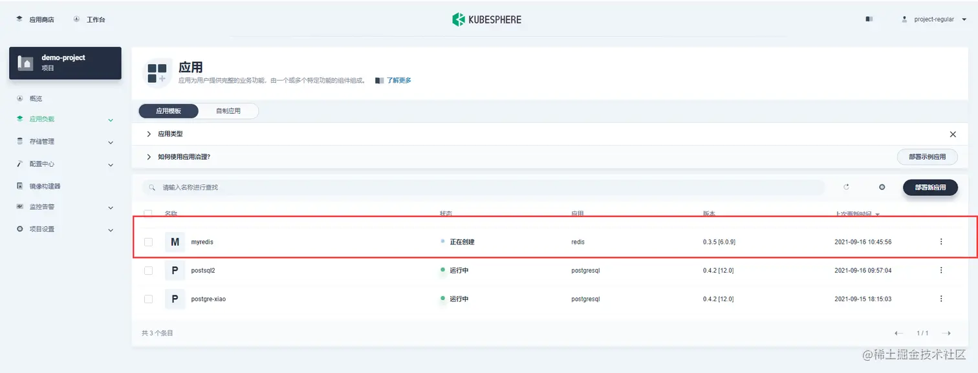Open 项目设置 sidebar menu

pyautogui.click(x=41, y=229)
